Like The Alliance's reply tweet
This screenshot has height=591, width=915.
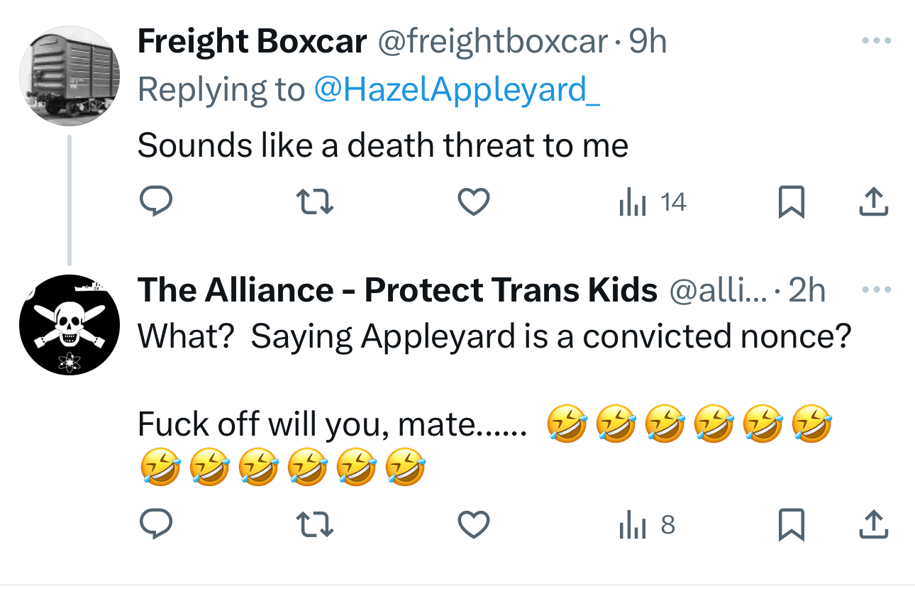tap(473, 525)
